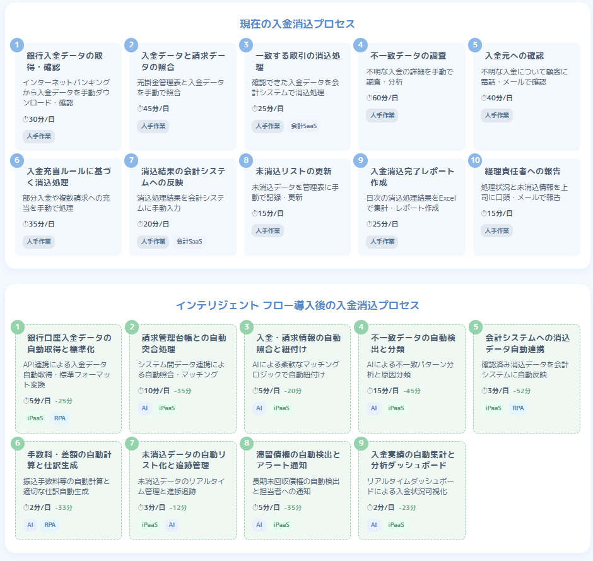Click the clock icon beside 60分/日
This screenshot has height=561, width=593.
[x=369, y=98]
